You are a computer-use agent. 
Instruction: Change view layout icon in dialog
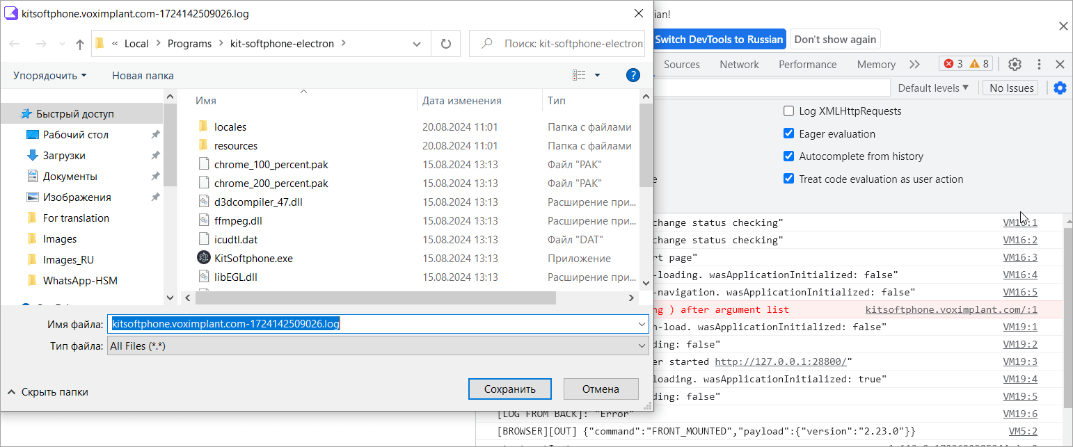(x=579, y=75)
